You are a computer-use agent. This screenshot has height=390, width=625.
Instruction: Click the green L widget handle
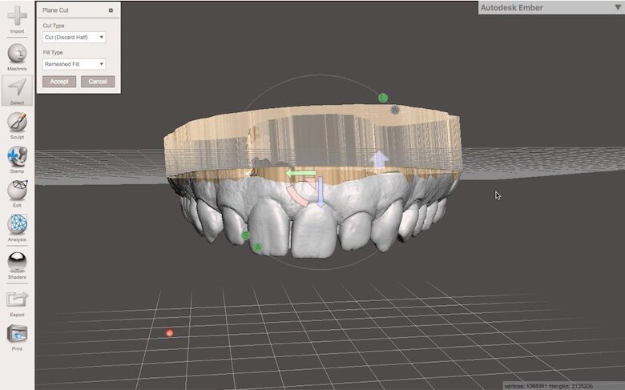(x=383, y=98)
